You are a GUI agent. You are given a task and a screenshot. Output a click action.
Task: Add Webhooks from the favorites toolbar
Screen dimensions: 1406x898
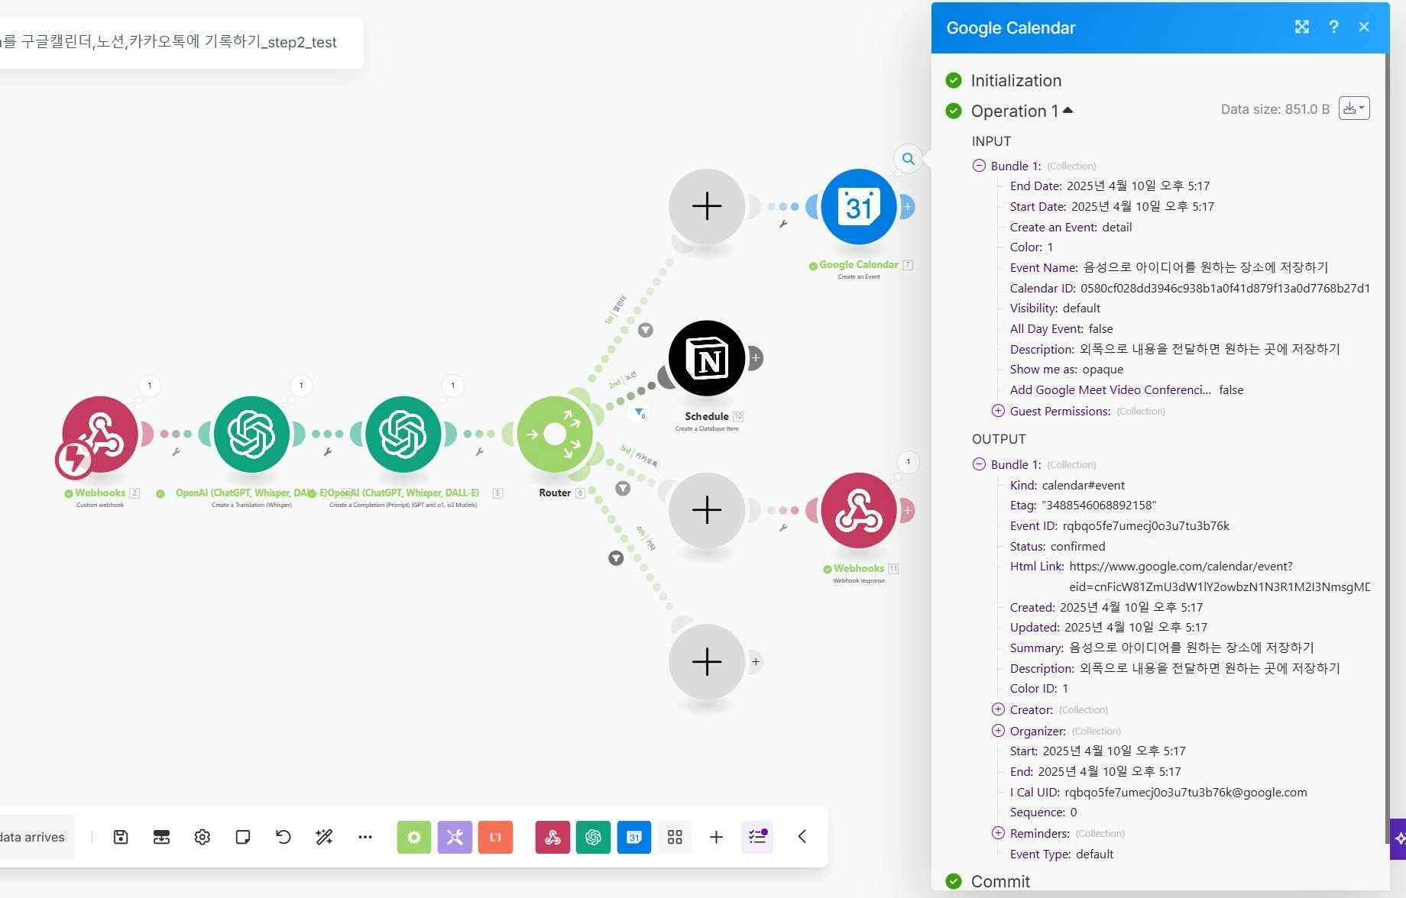tap(552, 837)
